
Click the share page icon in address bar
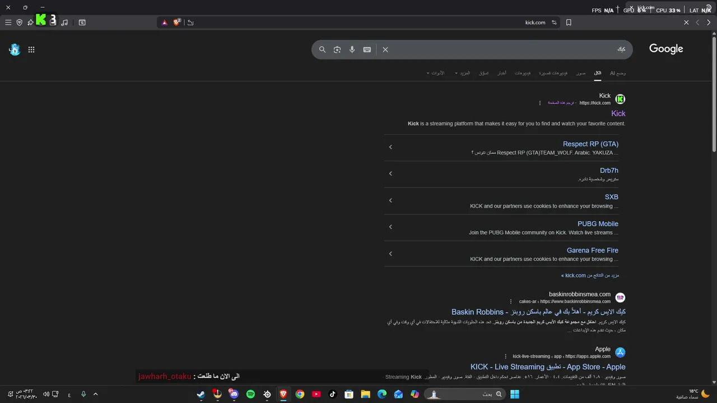click(x=190, y=22)
